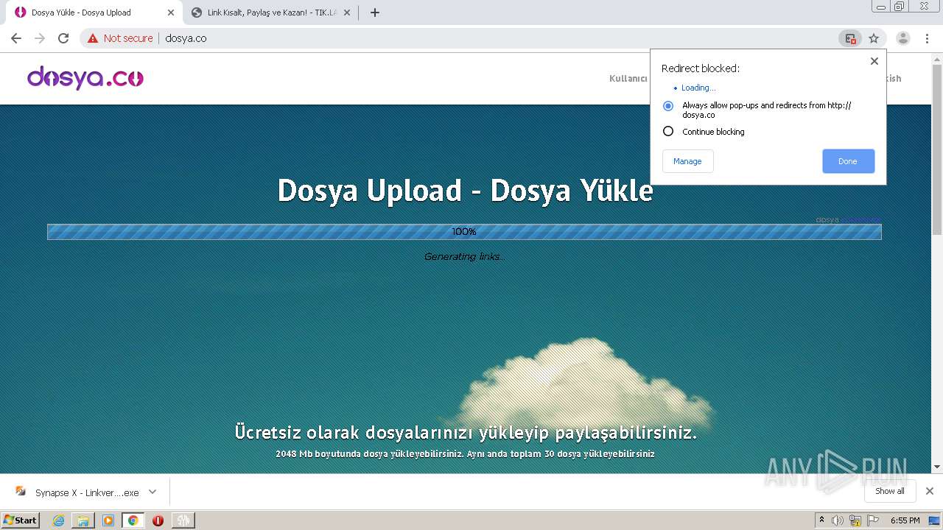Open Internet Explorer from the taskbar
The width and height of the screenshot is (943, 530).
[58, 520]
